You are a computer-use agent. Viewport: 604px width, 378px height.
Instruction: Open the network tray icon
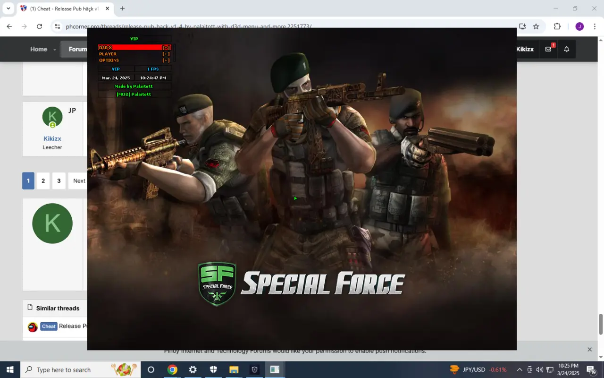coord(550,369)
